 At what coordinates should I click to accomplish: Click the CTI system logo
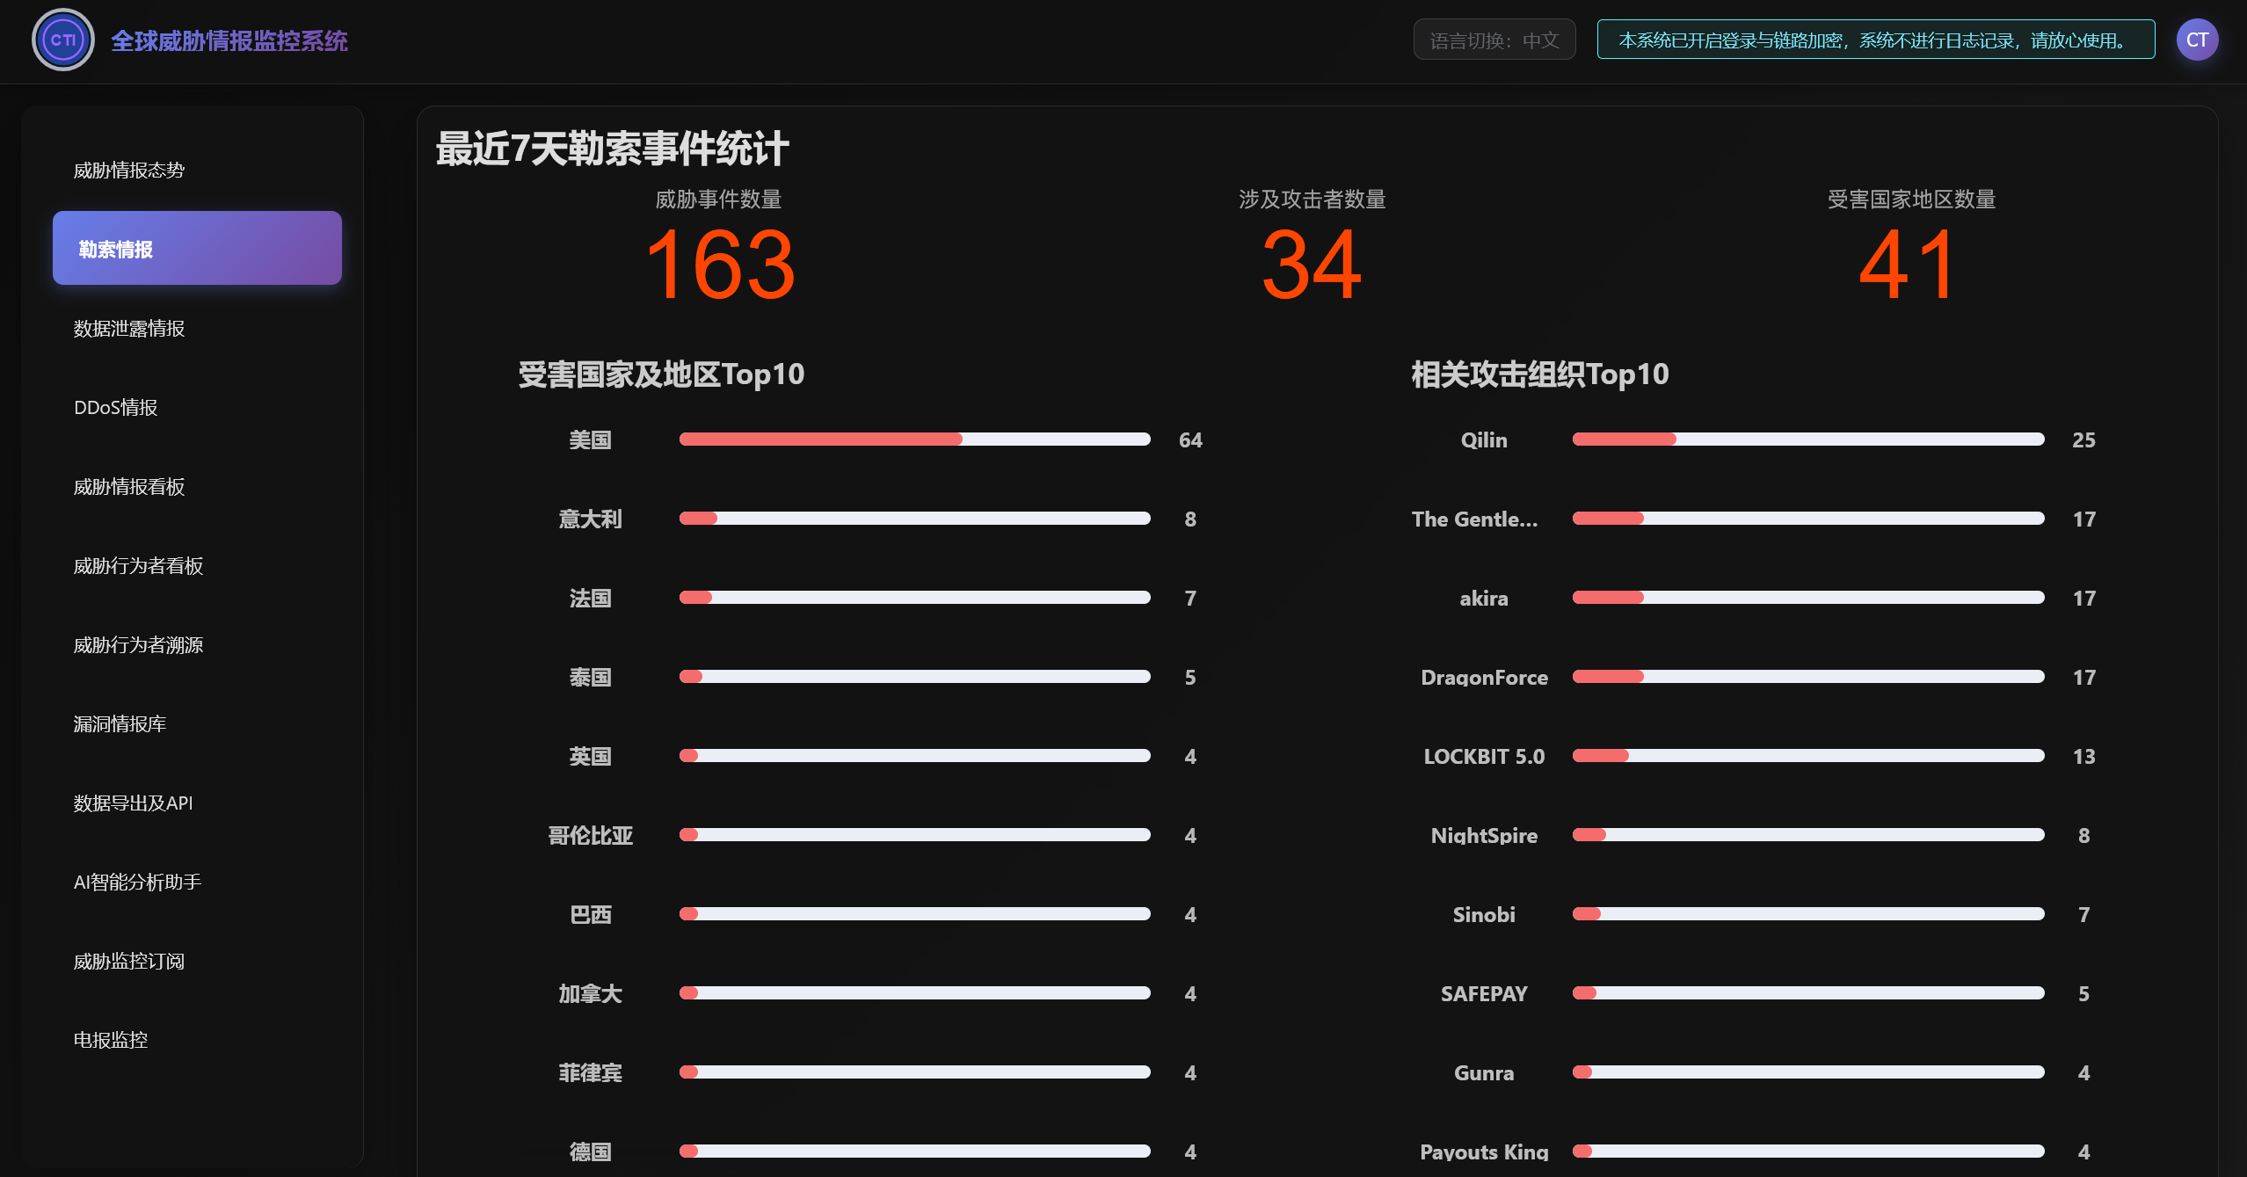tap(62, 39)
